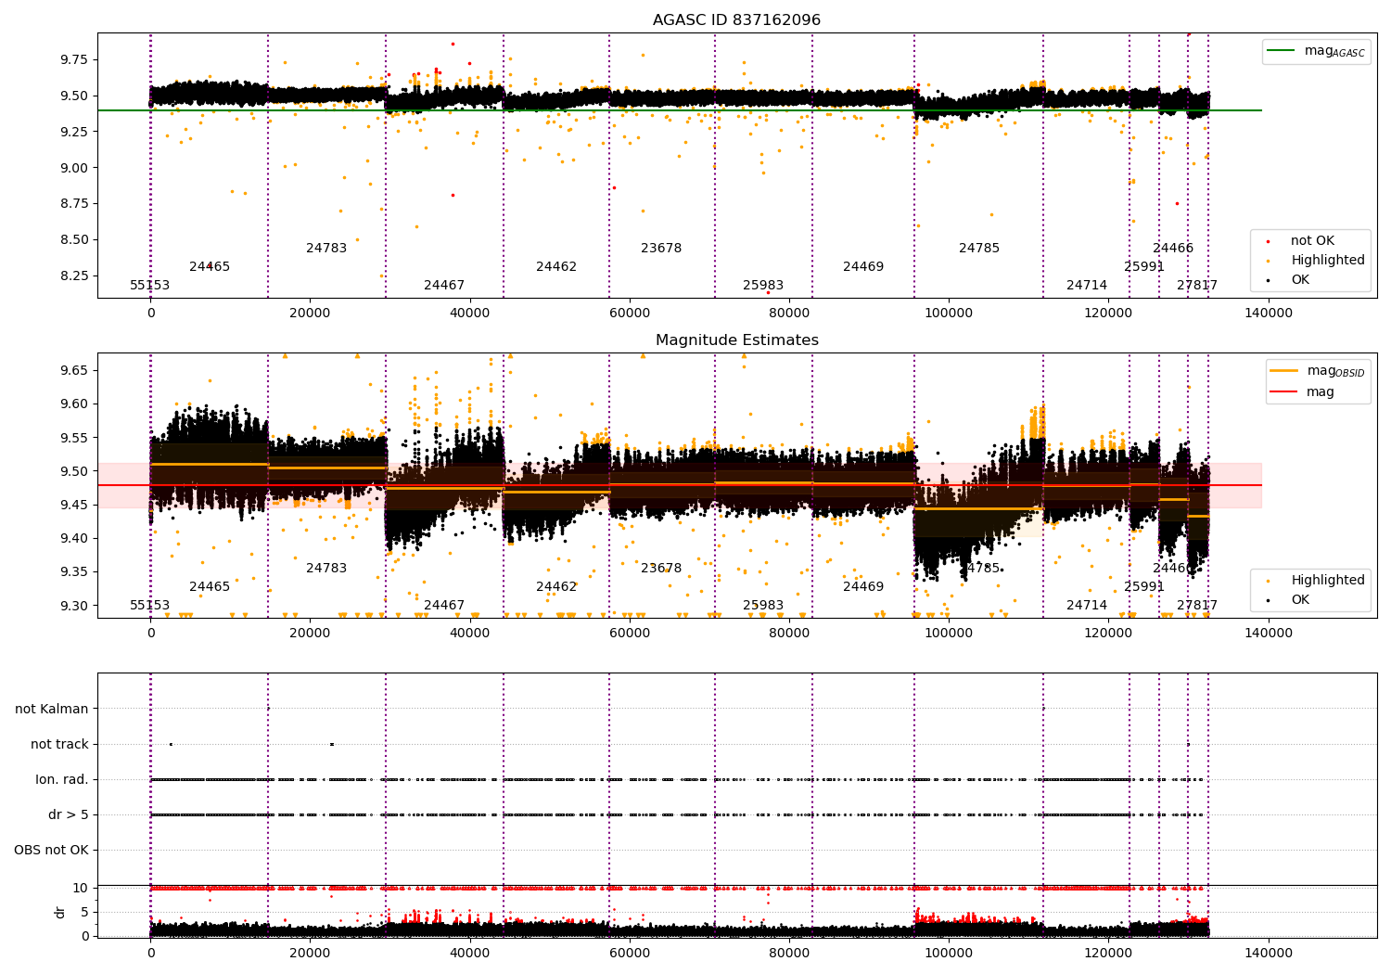The image size is (1391, 974).
Task: Click 'Highlighted' in the Magnitude Estimates legend
Action: coord(1328,581)
